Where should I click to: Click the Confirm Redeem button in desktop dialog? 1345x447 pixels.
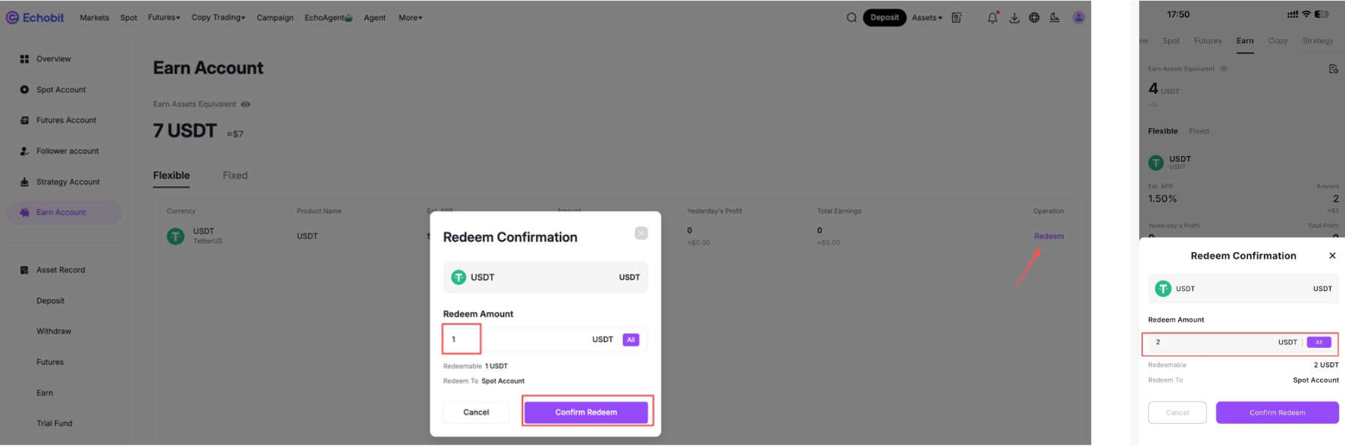586,412
